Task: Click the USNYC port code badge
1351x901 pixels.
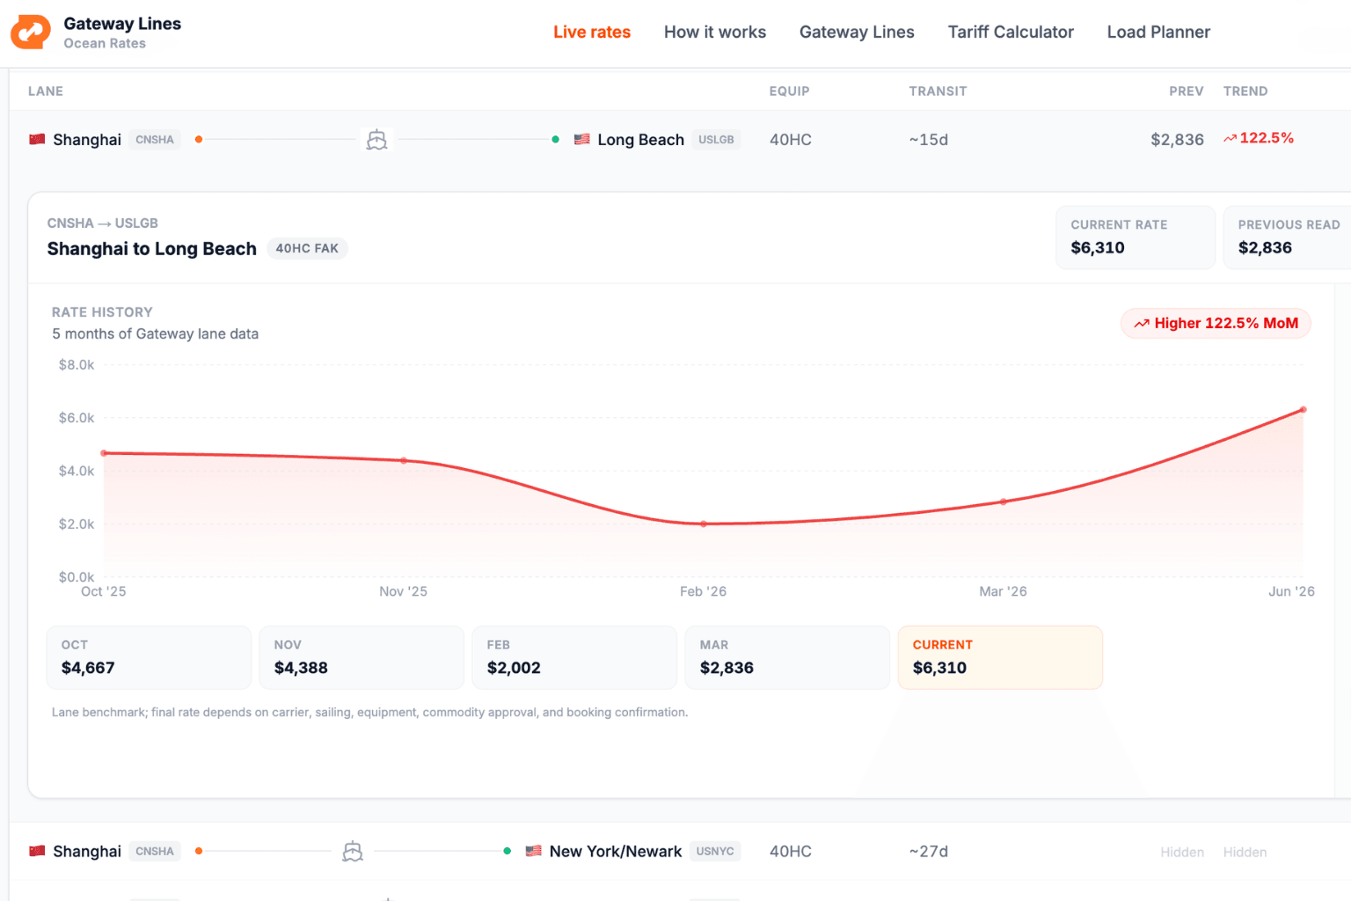Action: [x=715, y=851]
